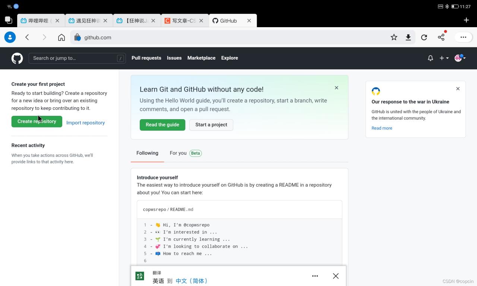Switch to the For you feed tab
This screenshot has width=477, height=286.
pyautogui.click(x=186, y=153)
